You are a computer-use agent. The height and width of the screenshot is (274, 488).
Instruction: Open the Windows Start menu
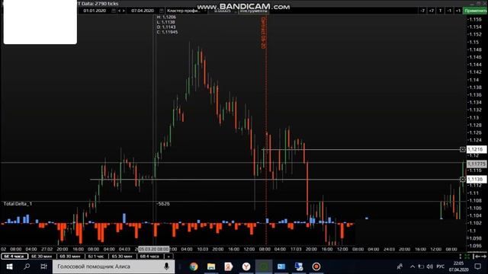(x=9, y=266)
